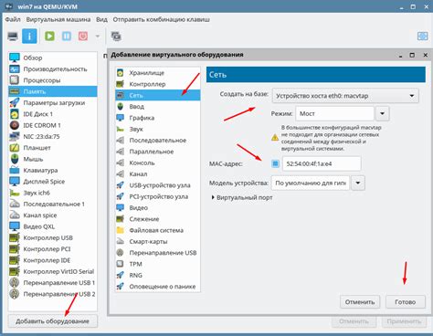The image size is (433, 336).
Task: Select Параметры загрузки item
Action: (x=53, y=103)
